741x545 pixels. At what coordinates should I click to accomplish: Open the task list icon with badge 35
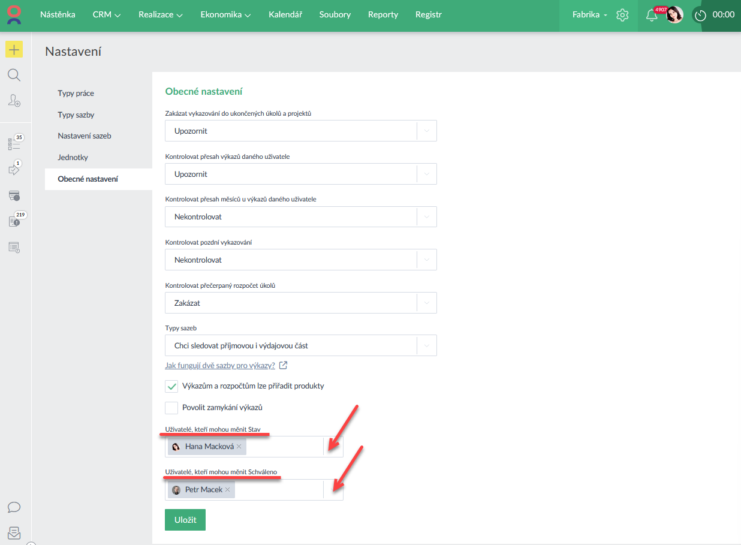[14, 144]
